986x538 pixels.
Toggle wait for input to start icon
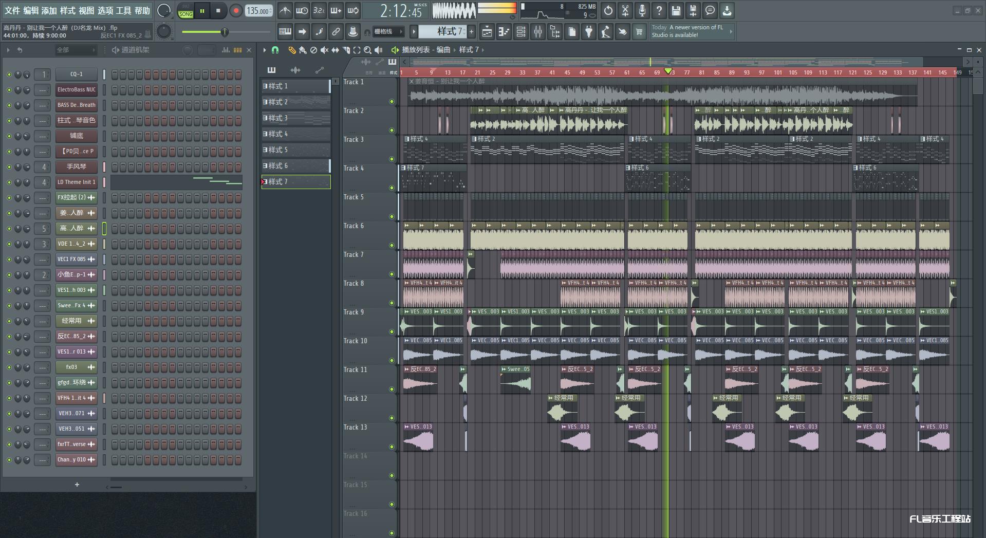pos(302,10)
